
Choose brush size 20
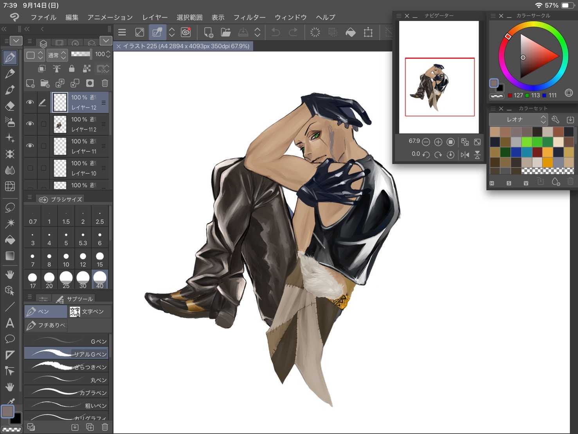[x=49, y=280]
